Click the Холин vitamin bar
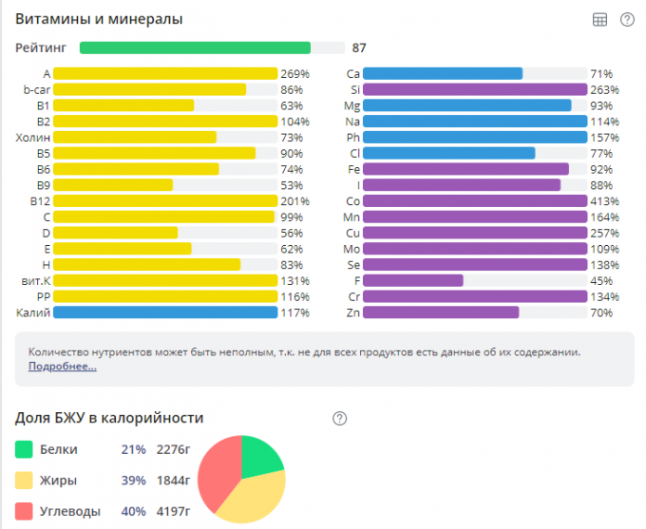This screenshot has height=529, width=646. tap(135, 137)
